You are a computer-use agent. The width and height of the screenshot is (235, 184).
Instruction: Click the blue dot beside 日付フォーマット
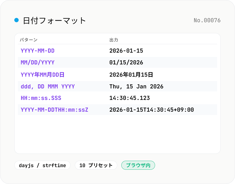point(17,20)
